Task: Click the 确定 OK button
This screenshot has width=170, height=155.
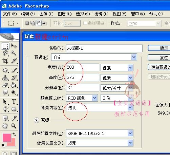Action: click(159, 48)
